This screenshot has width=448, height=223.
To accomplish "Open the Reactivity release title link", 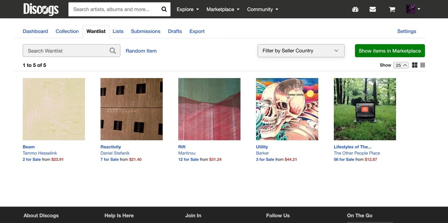I will [x=111, y=147].
